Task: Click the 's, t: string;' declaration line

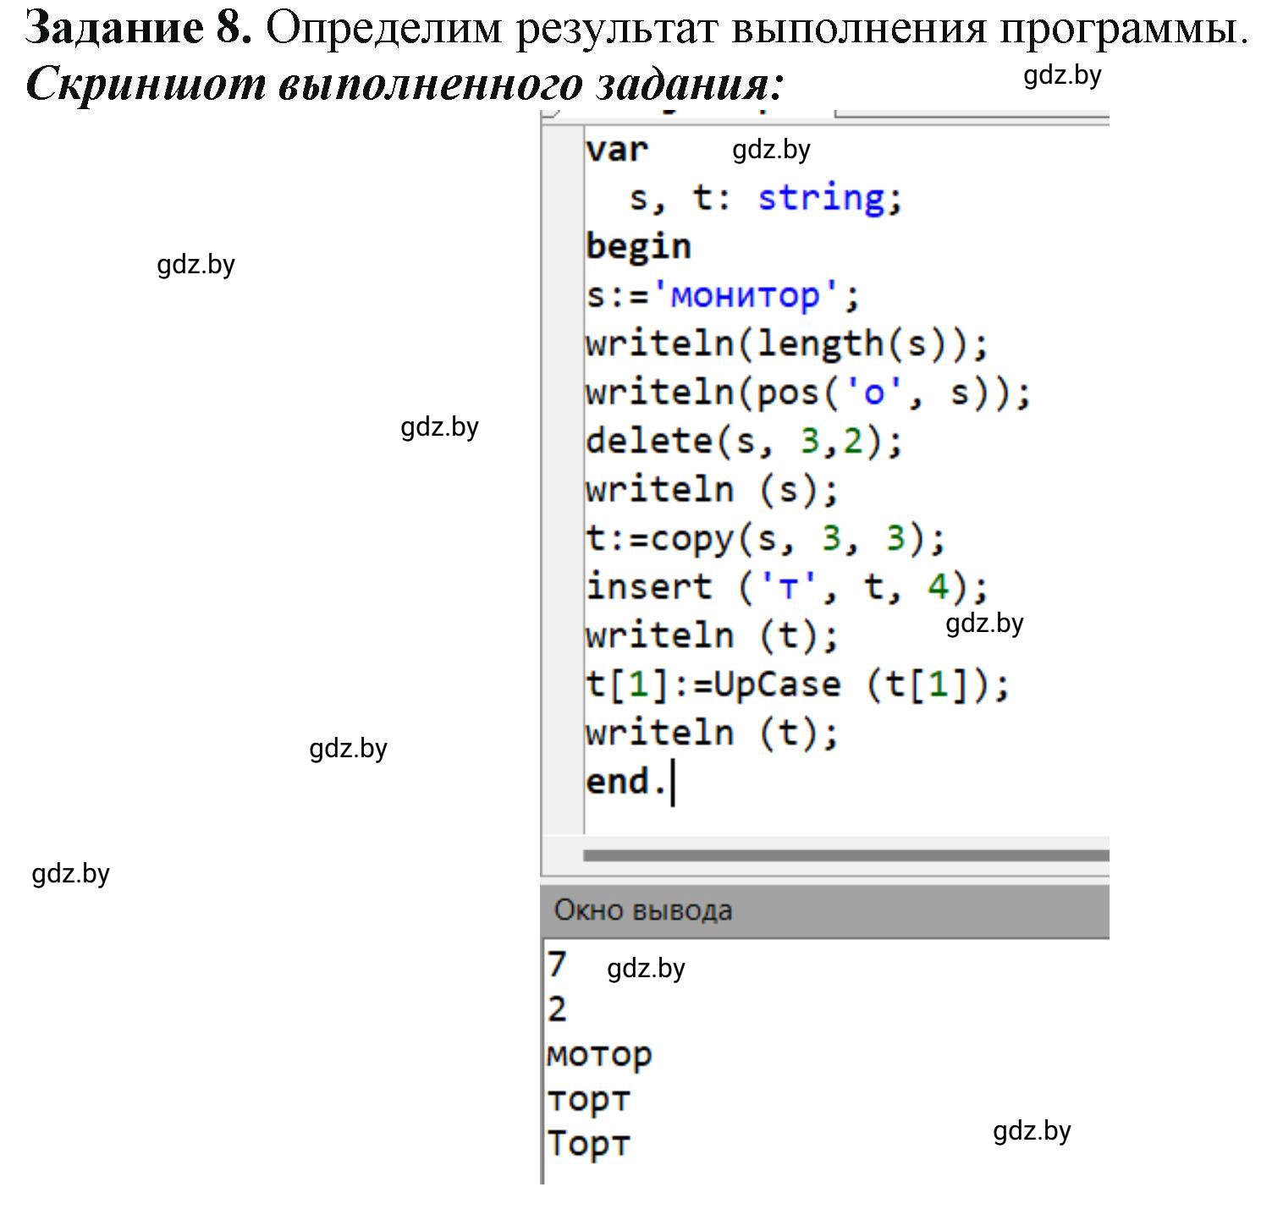Action: (767, 198)
